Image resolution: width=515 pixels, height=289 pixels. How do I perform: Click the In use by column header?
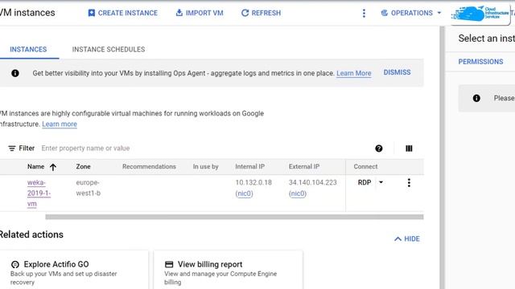(206, 166)
